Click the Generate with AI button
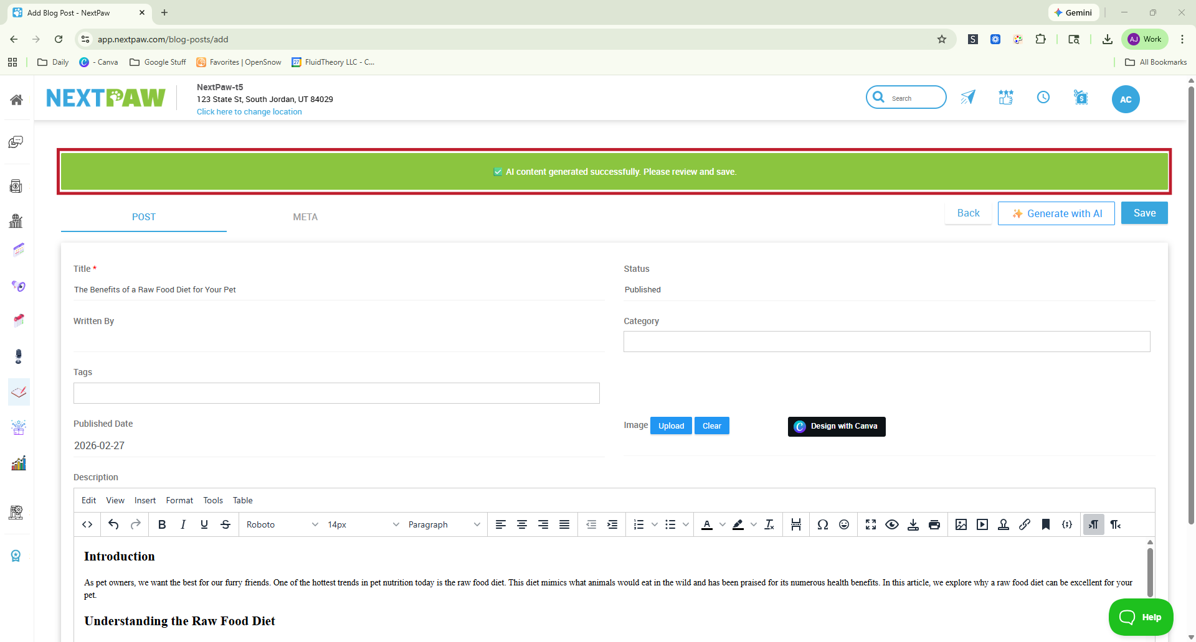This screenshot has height=642, width=1196. point(1056,213)
